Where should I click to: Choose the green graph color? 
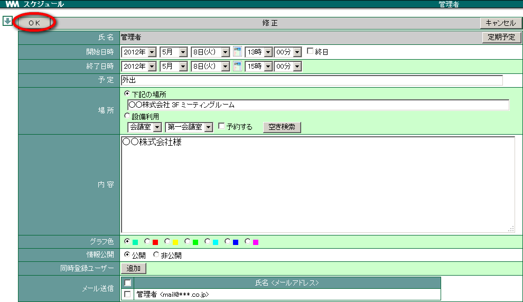pyautogui.click(x=188, y=241)
